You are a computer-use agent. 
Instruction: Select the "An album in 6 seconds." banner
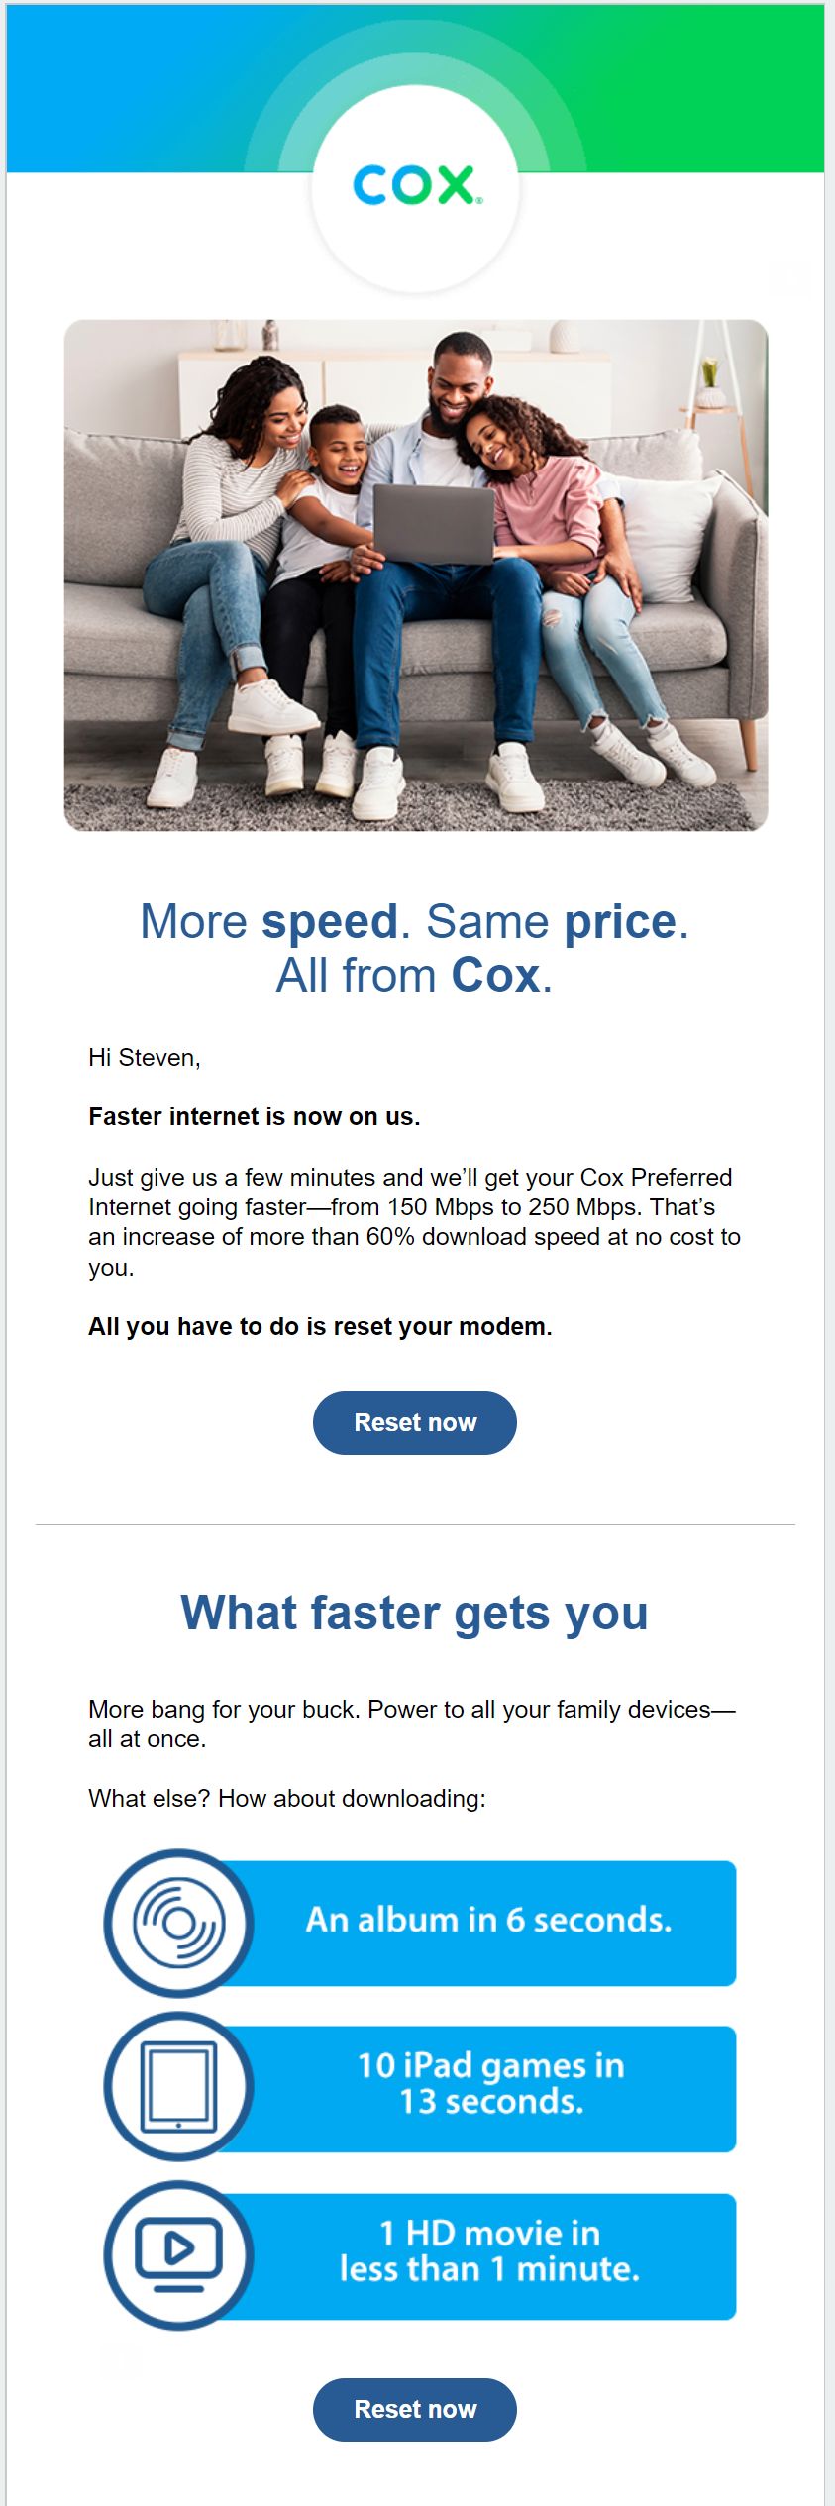pos(489,1922)
